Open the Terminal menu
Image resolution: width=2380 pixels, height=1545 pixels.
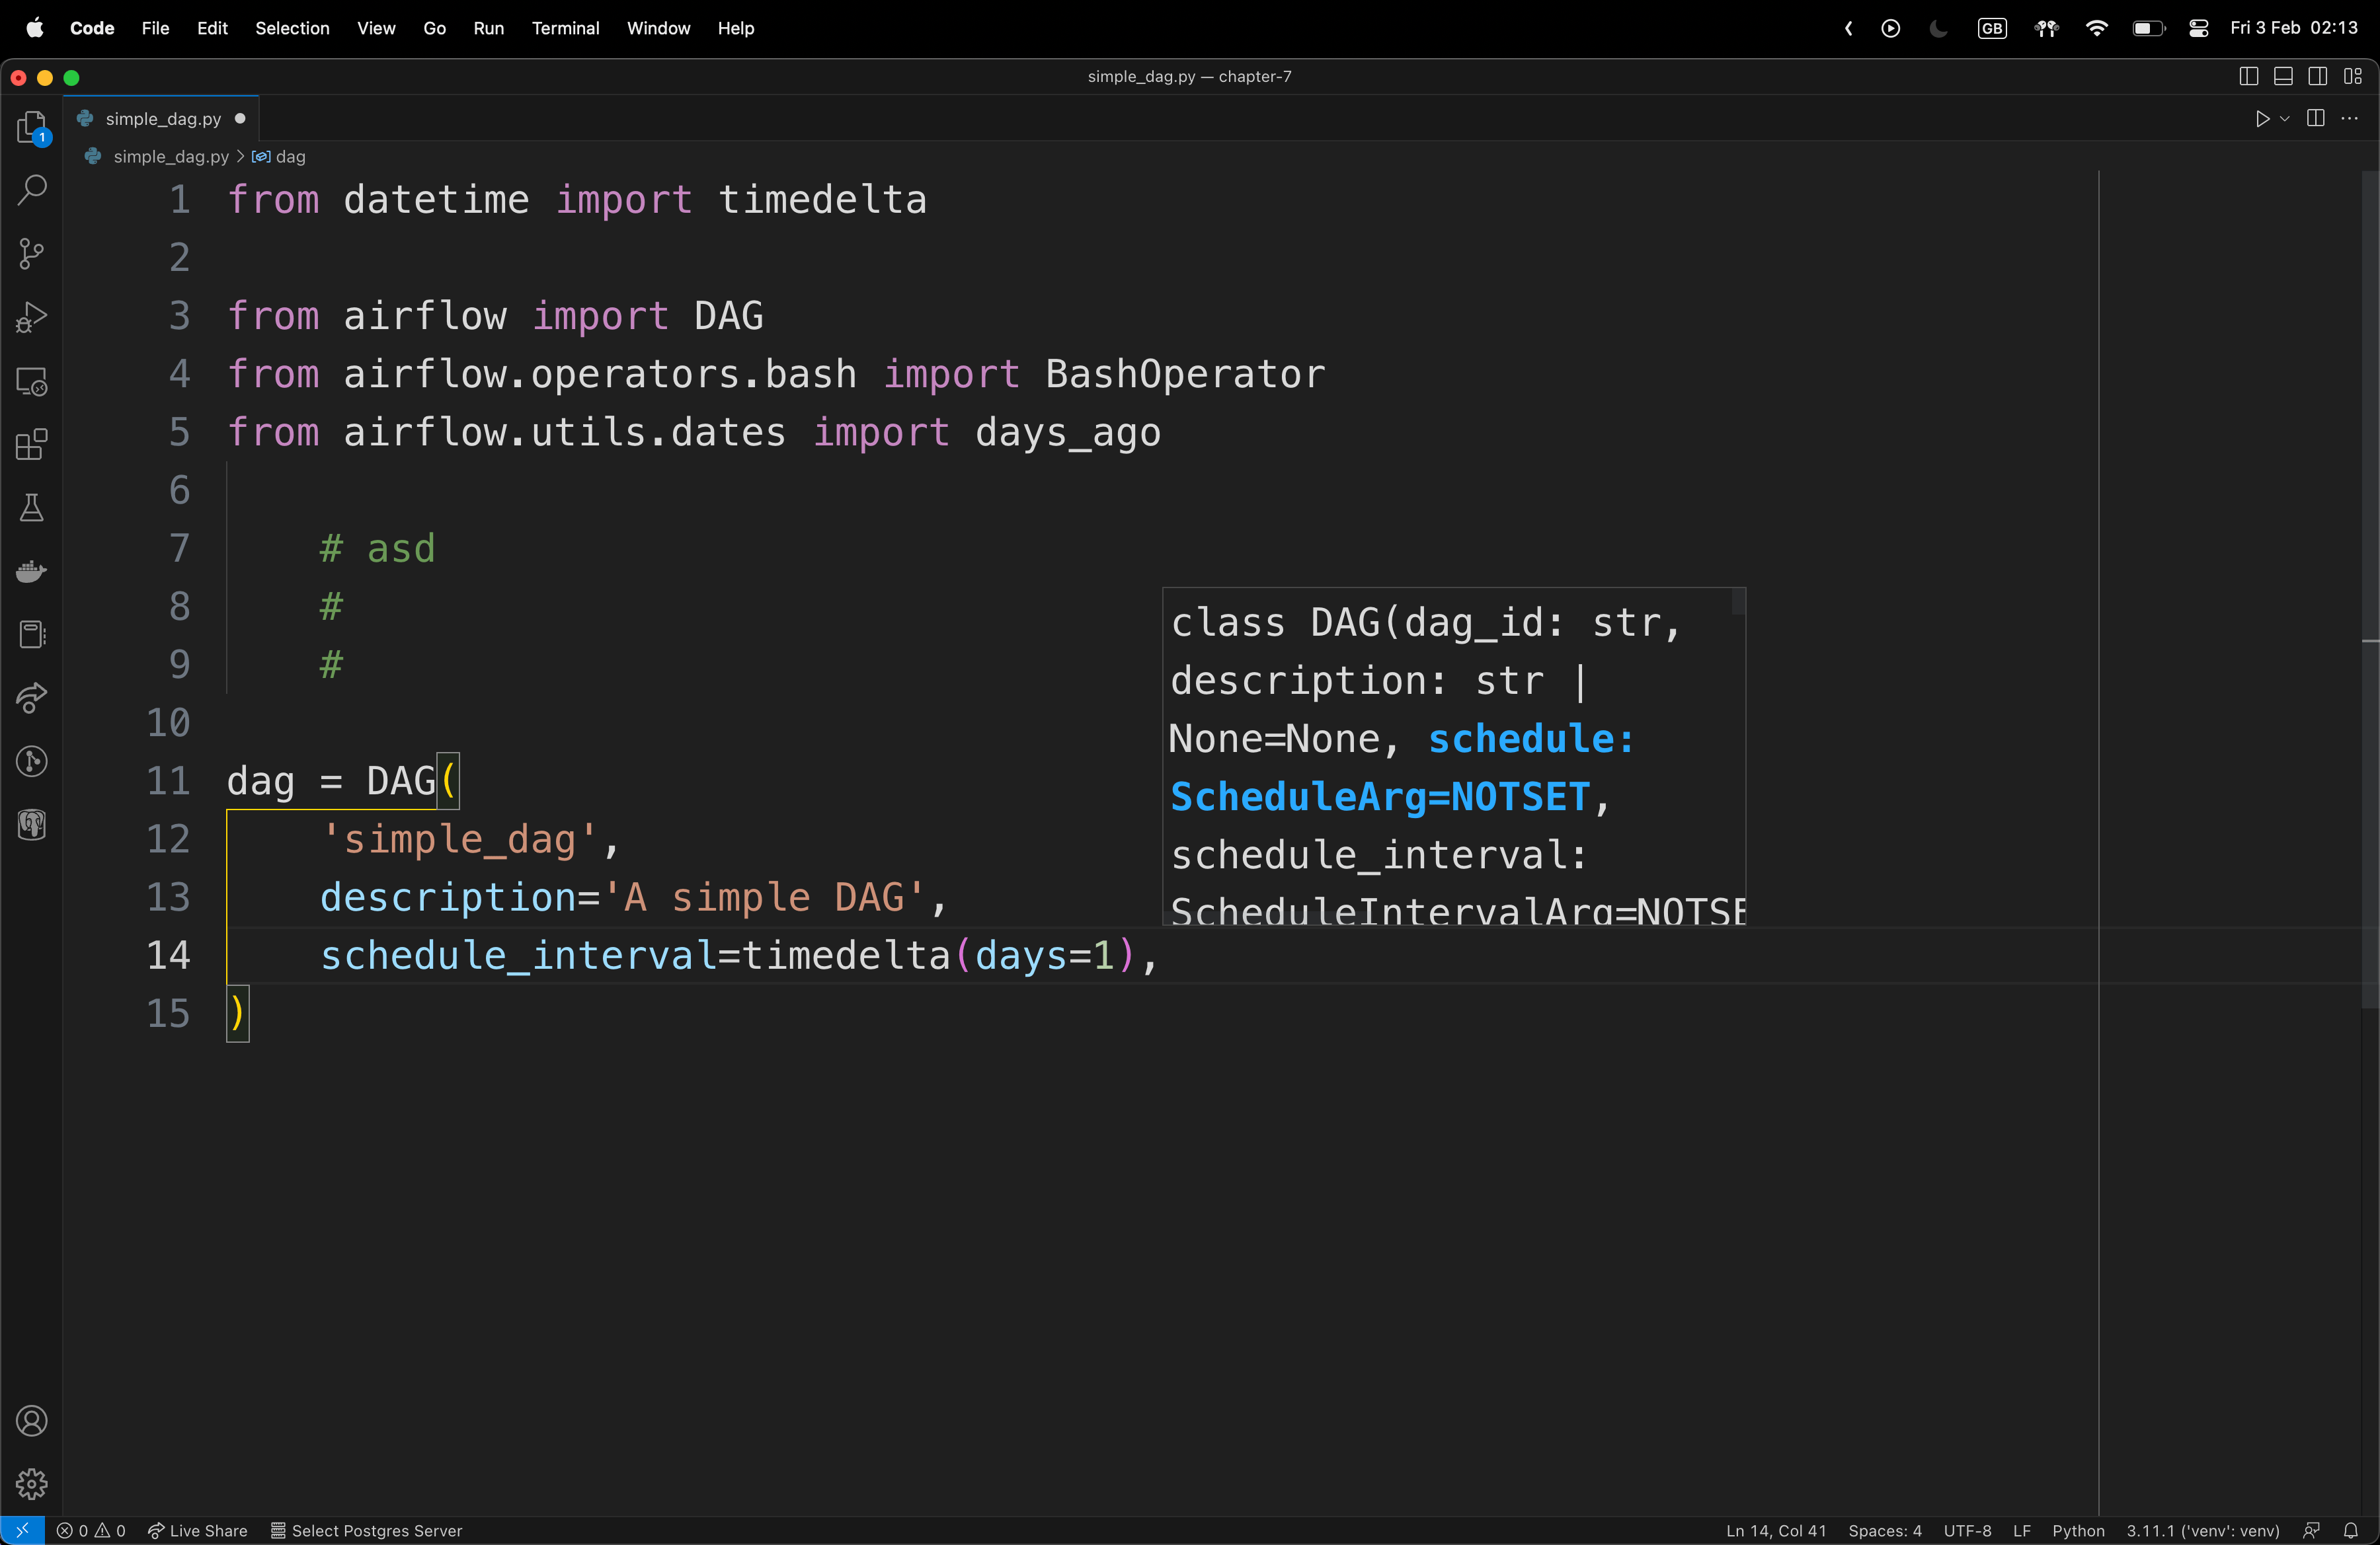coord(565,28)
